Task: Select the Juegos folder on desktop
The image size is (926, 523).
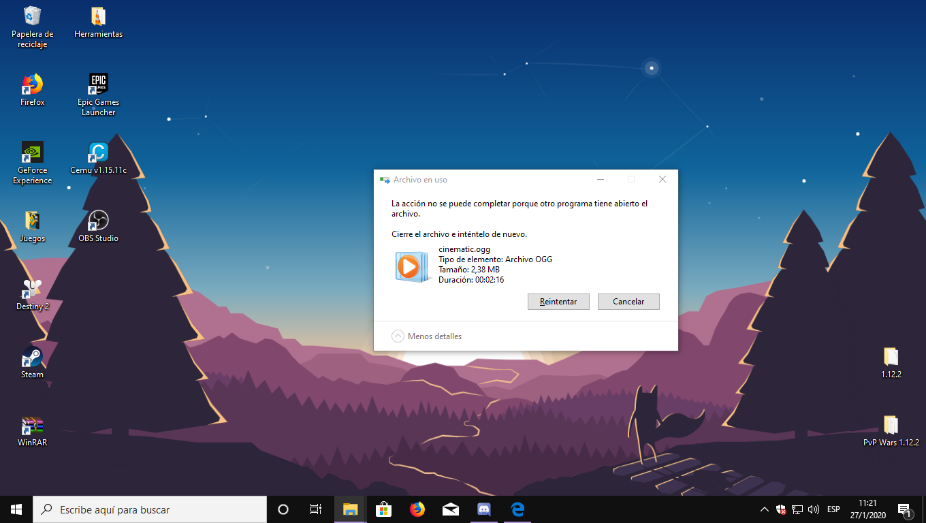Action: pyautogui.click(x=32, y=226)
